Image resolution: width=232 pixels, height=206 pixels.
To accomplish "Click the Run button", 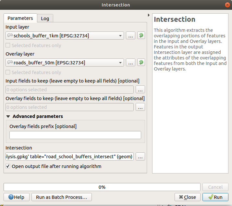I will (x=215, y=197).
